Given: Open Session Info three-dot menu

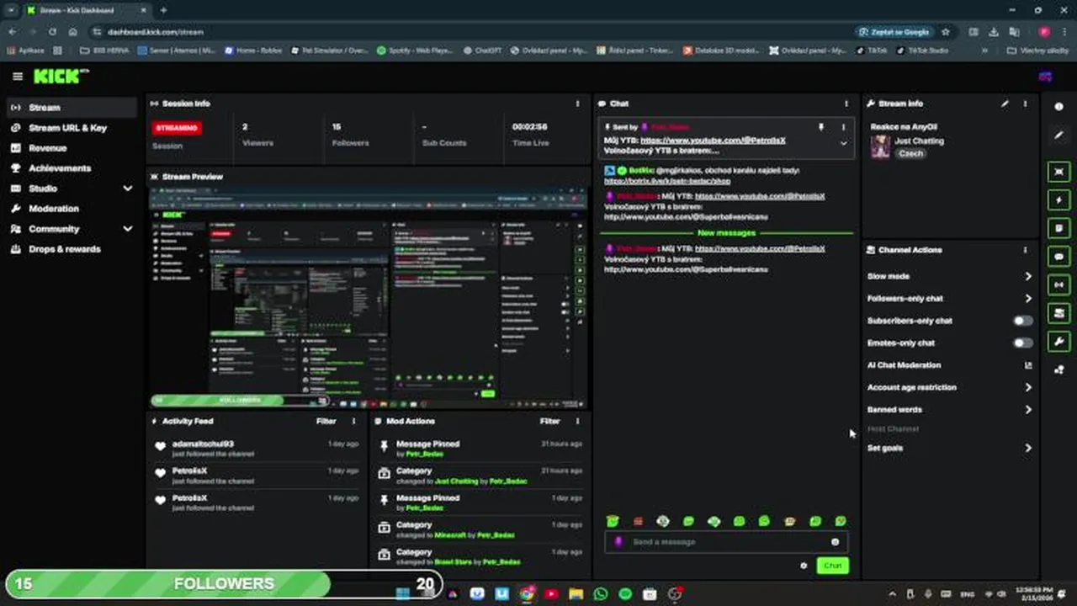Looking at the screenshot, I should click(577, 104).
